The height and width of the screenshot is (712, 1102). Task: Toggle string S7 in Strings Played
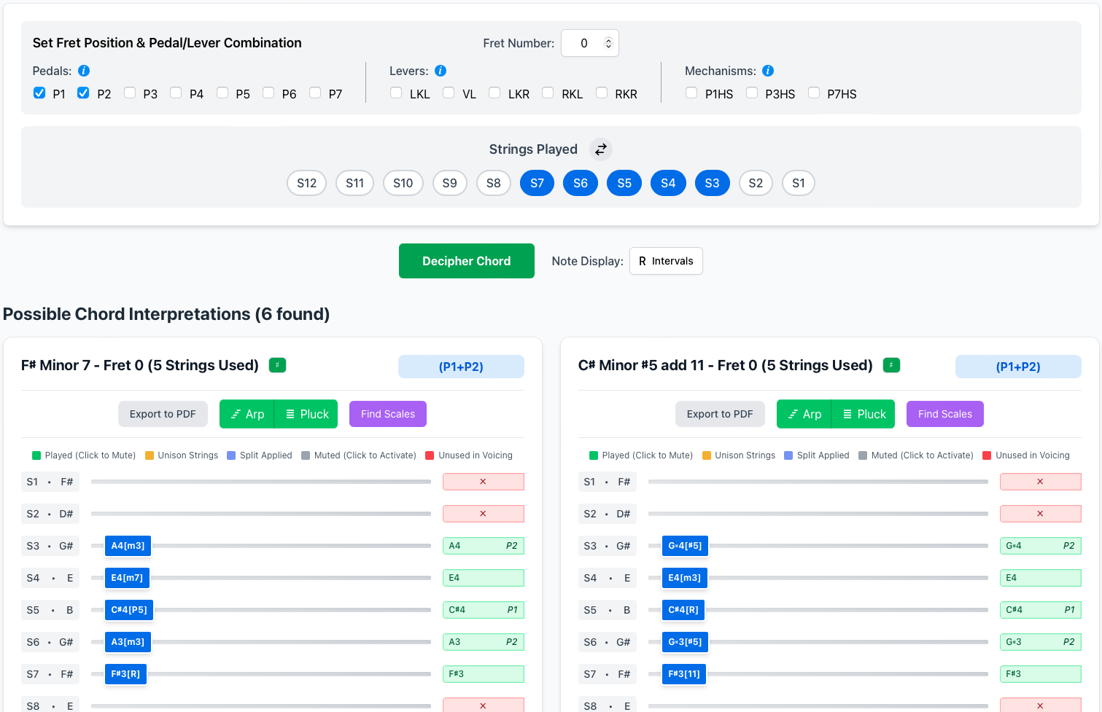(x=537, y=183)
